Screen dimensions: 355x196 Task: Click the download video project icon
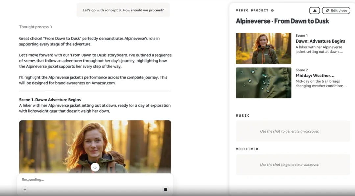coord(314,11)
